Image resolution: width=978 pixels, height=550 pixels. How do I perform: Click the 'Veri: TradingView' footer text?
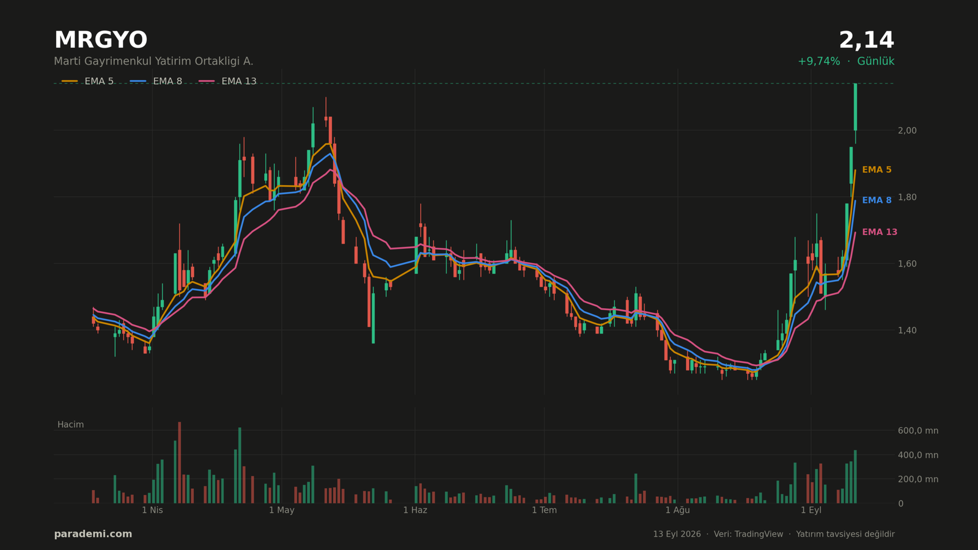tap(748, 534)
